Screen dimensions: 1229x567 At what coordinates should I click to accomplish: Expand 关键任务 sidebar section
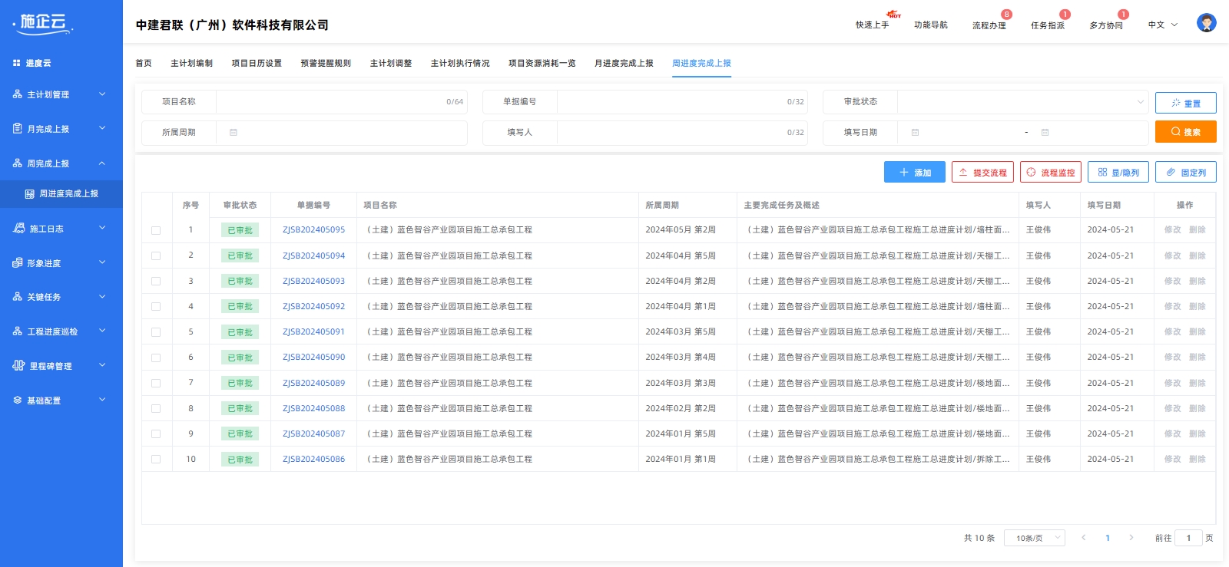click(102, 296)
